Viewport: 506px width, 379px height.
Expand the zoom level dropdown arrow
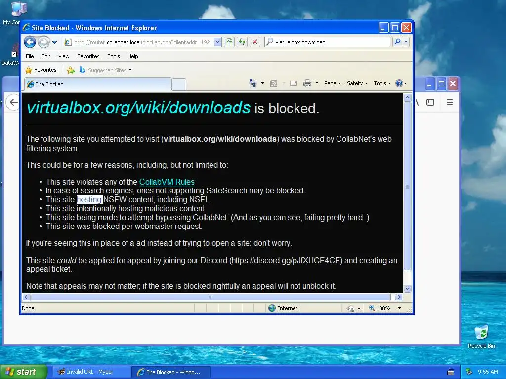[399, 308]
